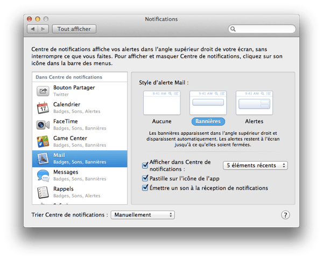This screenshot has width=323, height=260.
Task: Toggle Émettre un son à la réception checkbox
Action: pos(145,188)
